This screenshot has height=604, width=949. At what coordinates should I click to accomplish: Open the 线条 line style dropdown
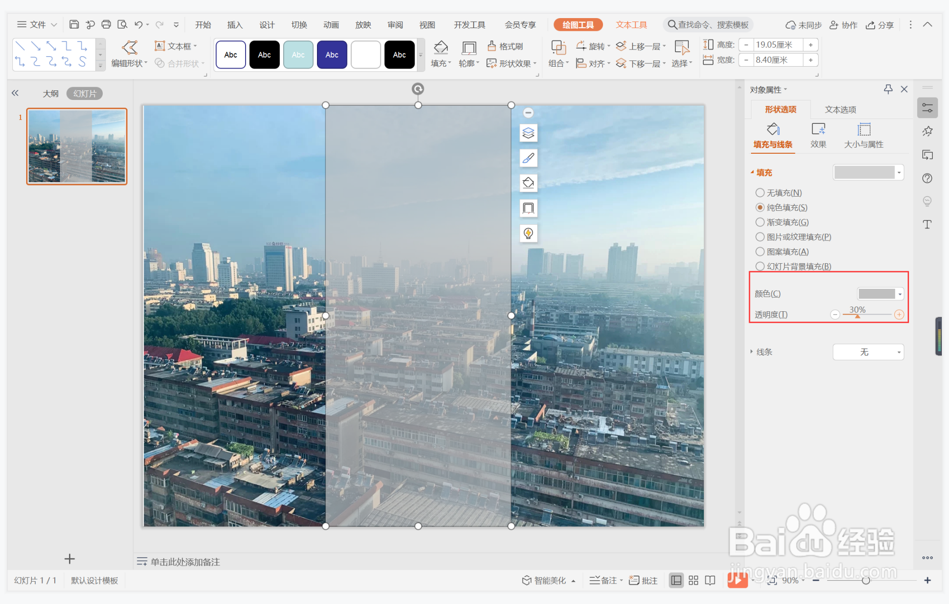pos(868,352)
